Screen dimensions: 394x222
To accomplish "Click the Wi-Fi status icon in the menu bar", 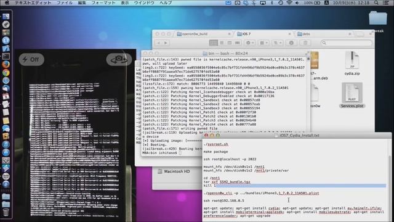I will click(289, 2).
